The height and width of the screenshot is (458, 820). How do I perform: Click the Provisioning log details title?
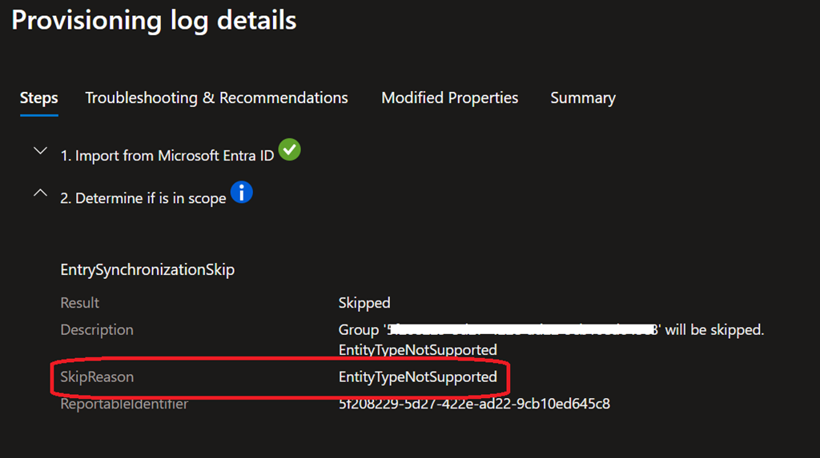click(x=154, y=21)
